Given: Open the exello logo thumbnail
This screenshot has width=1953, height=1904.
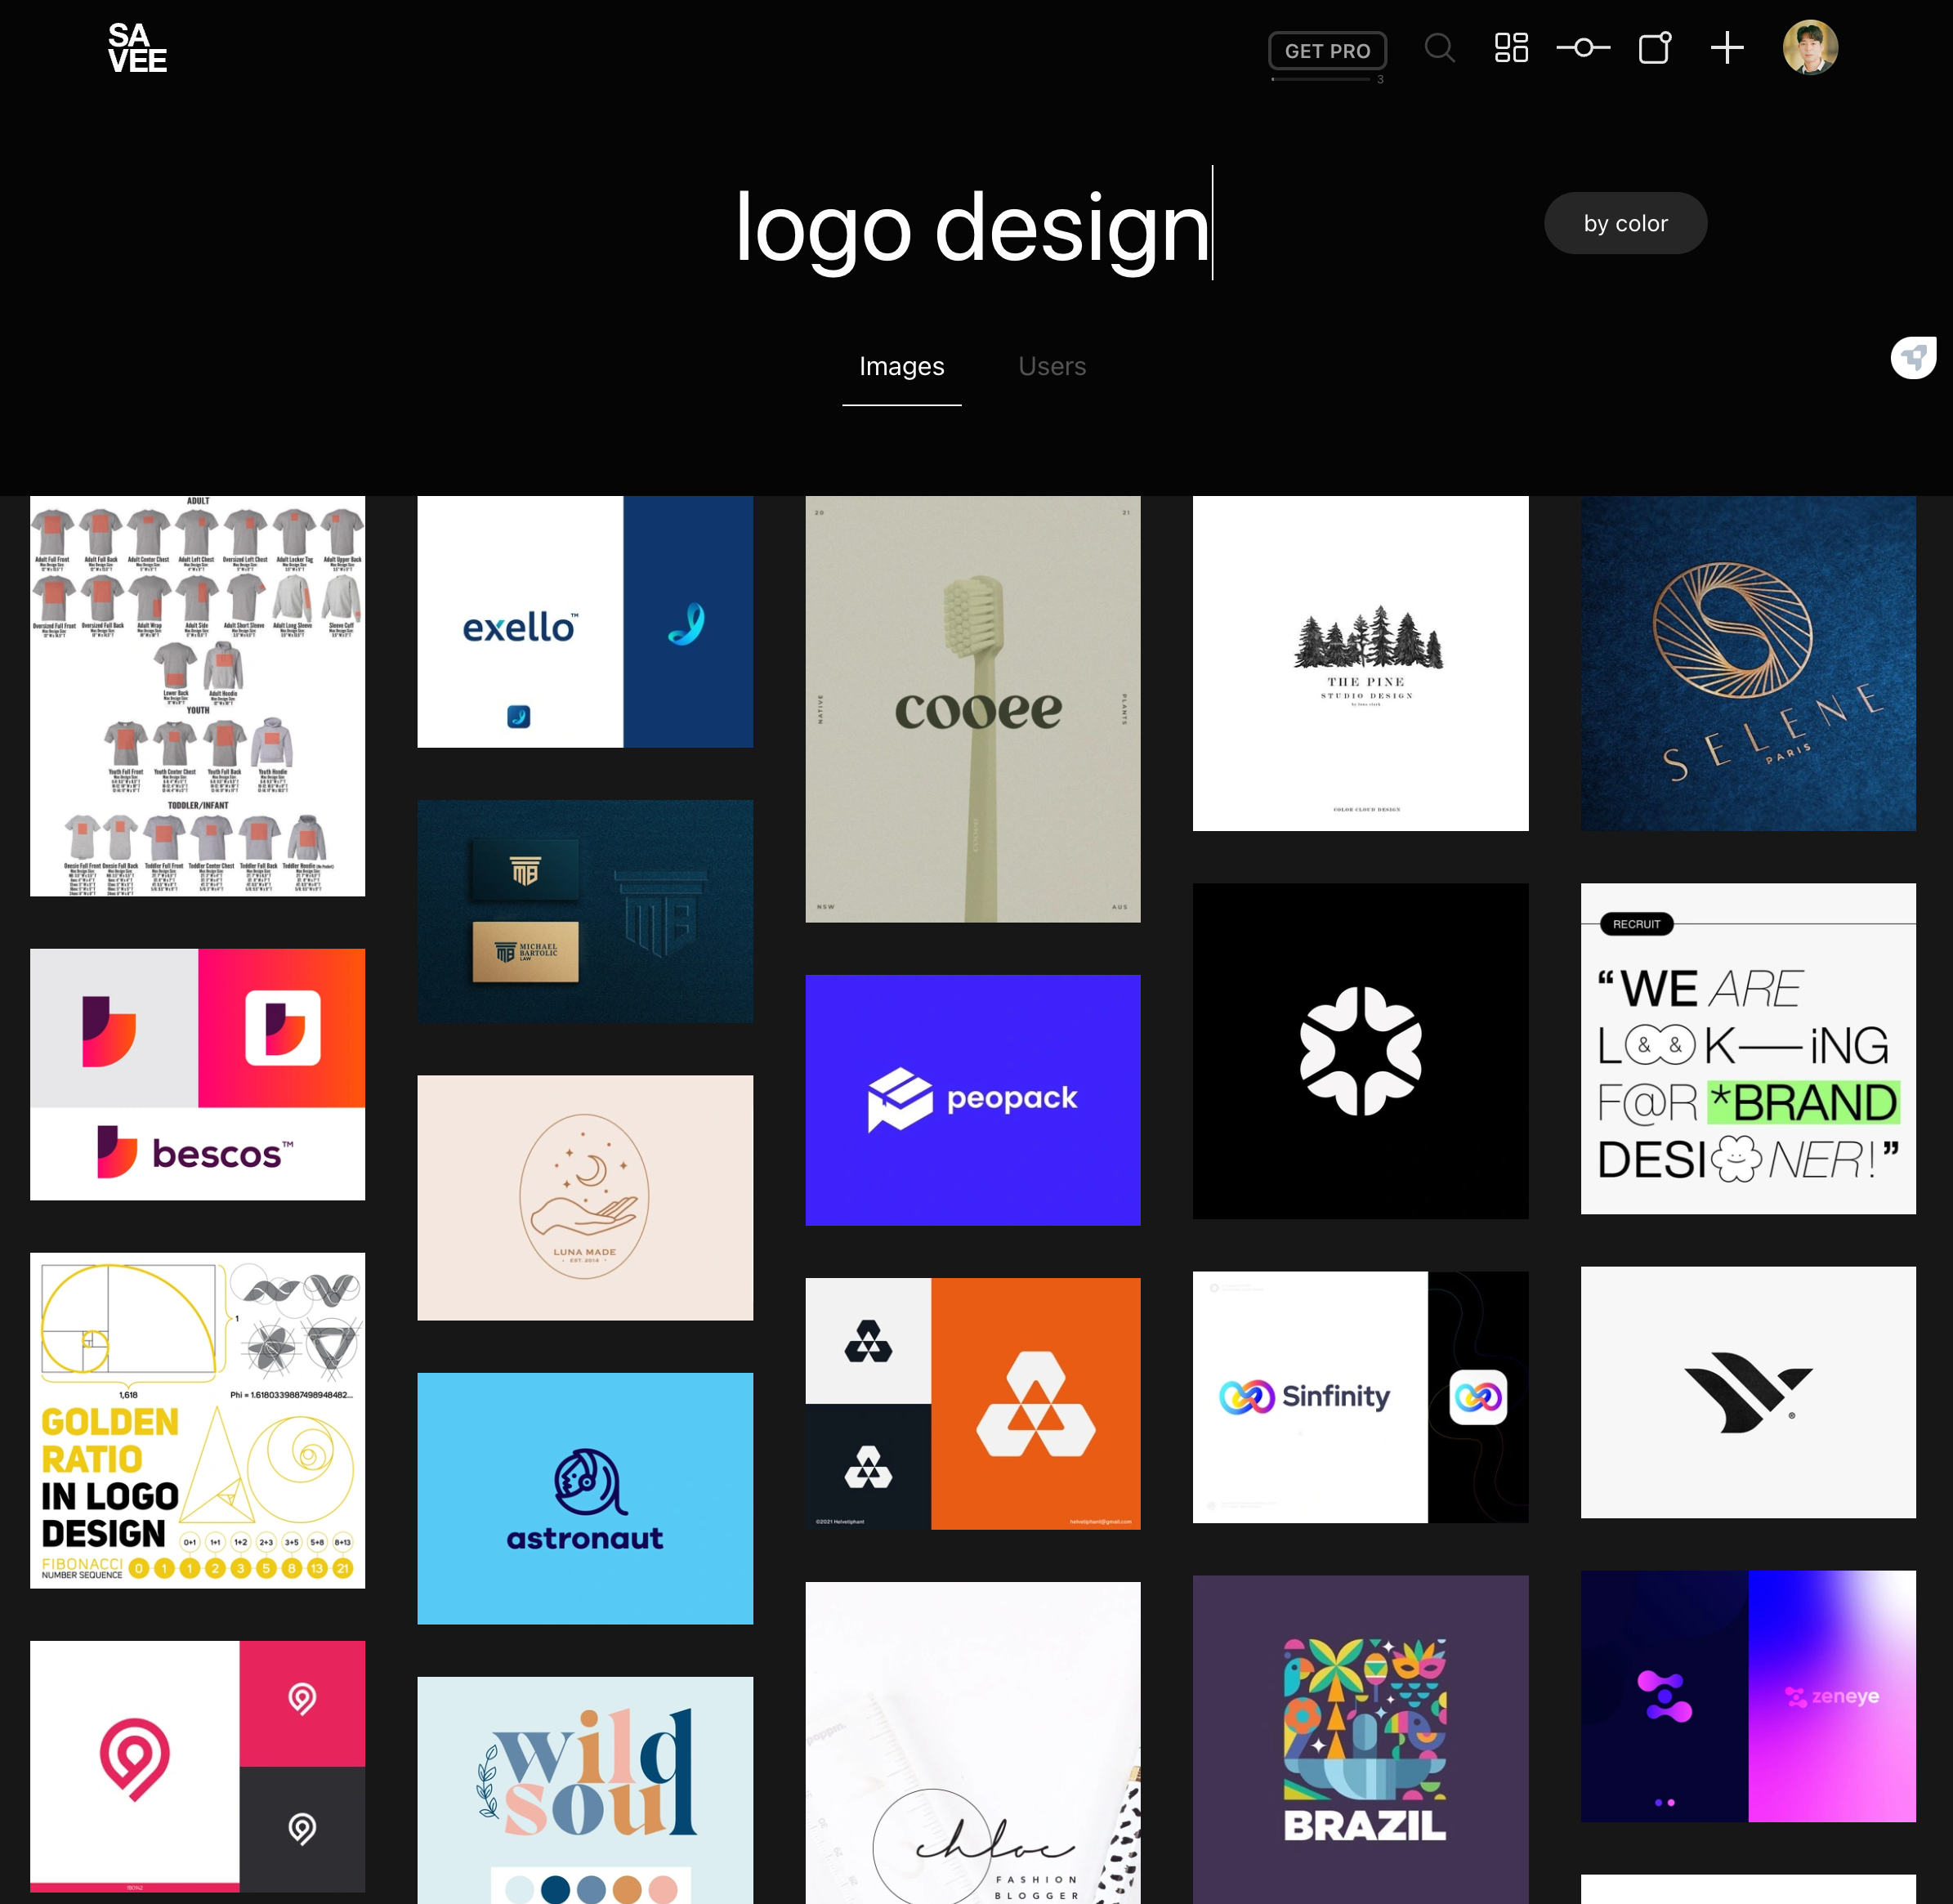Looking at the screenshot, I should (x=584, y=621).
